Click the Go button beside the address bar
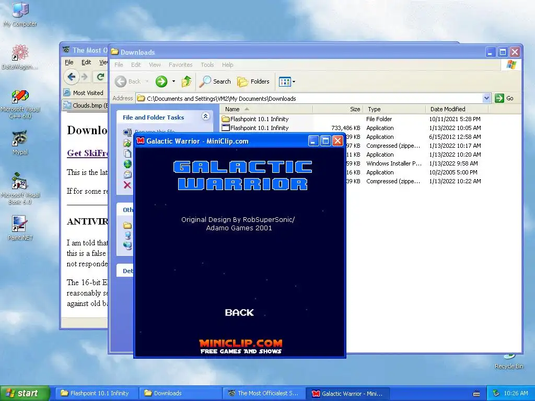Screen dimensions: 535x401 tap(505, 98)
